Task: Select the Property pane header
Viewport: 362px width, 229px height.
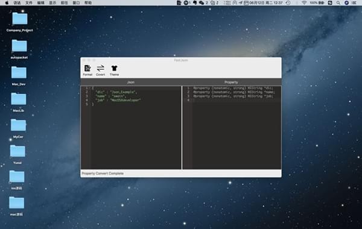Action: 231,83
